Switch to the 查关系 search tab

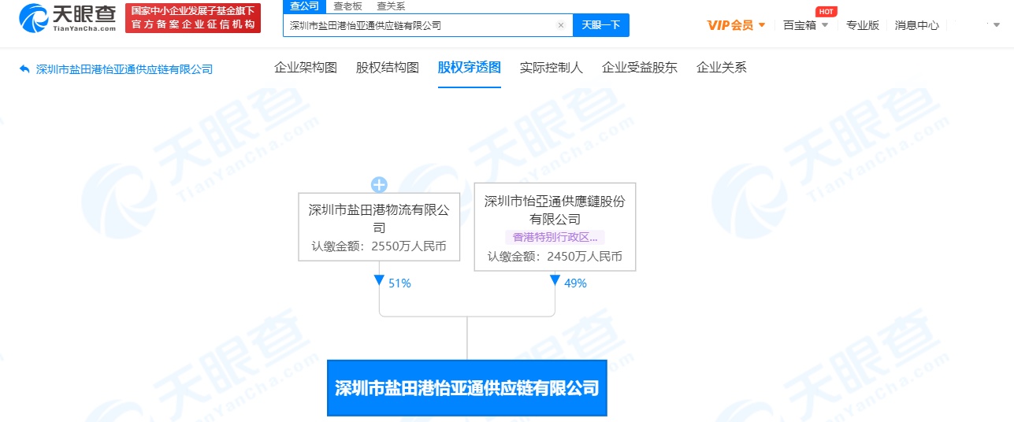pyautogui.click(x=391, y=6)
